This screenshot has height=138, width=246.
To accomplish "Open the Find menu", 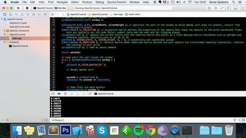I will (x=50, y=2).
